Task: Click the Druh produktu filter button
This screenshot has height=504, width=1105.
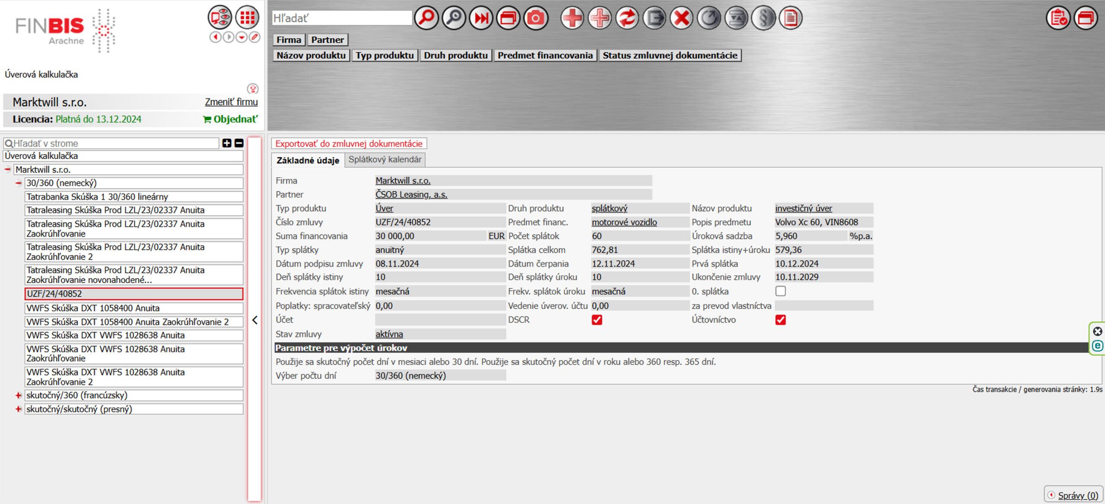Action: click(456, 55)
